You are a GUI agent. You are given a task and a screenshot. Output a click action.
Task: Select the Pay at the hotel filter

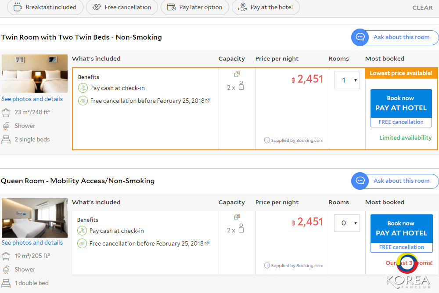coord(266,7)
